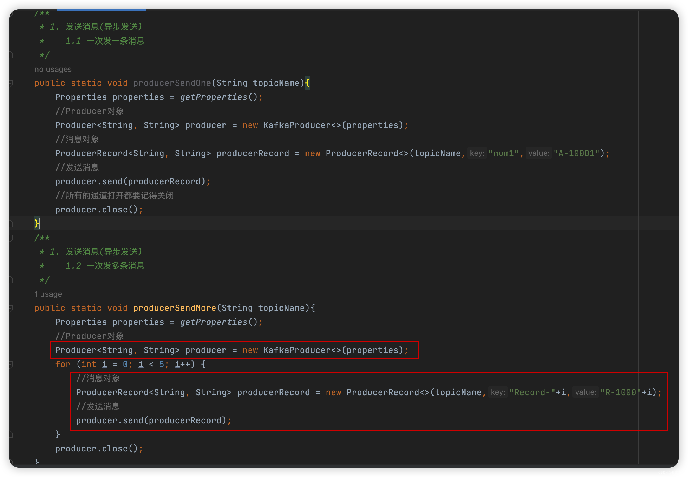Click the "no usages" code lens hint

pyautogui.click(x=53, y=69)
